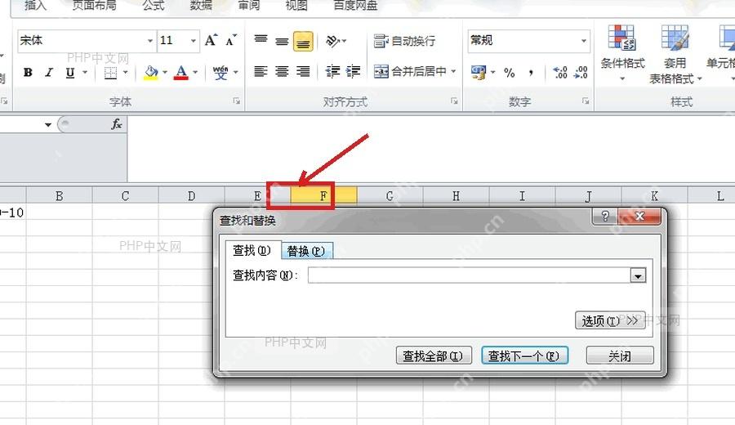The width and height of the screenshot is (735, 425).
Task: Increase indent
Action: (353, 71)
